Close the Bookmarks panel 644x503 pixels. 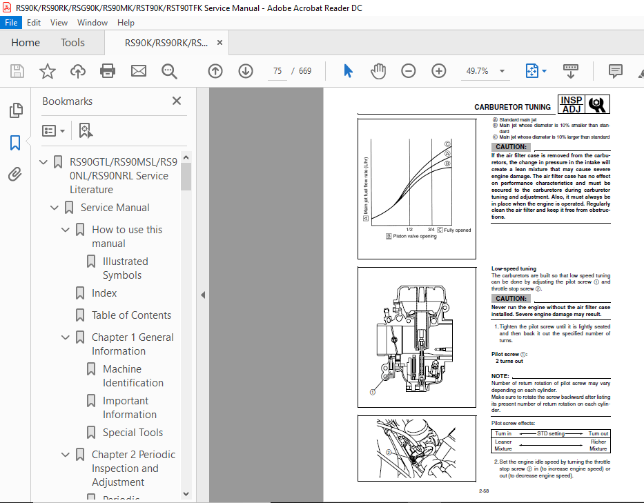[177, 101]
